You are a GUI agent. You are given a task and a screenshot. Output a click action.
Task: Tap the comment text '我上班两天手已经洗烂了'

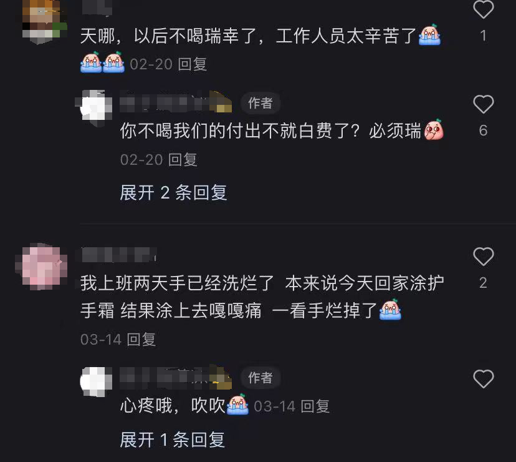[x=177, y=283]
